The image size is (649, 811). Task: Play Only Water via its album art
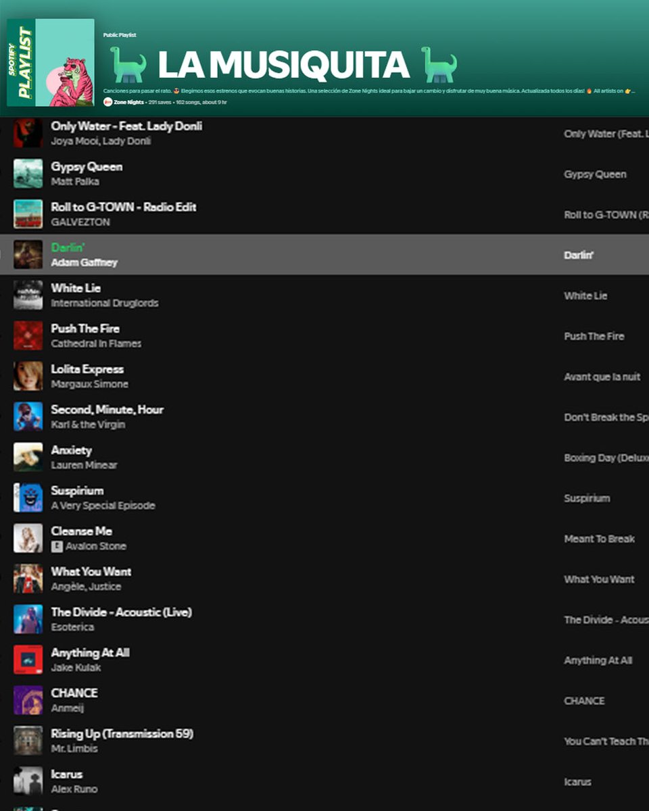28,133
